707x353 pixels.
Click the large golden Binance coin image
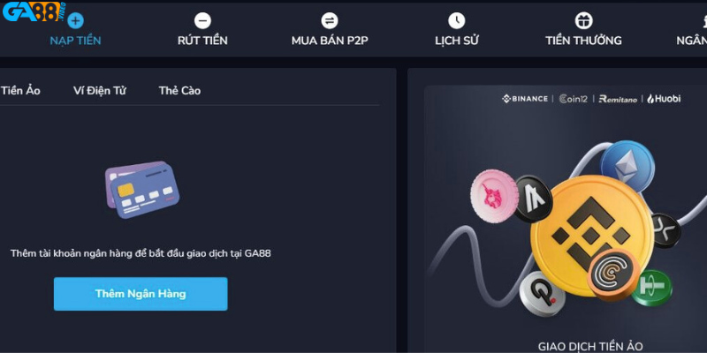(591, 236)
